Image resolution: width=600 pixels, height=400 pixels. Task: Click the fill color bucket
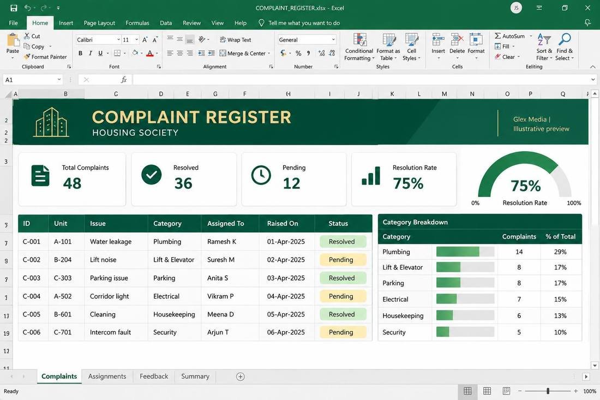tap(135, 53)
